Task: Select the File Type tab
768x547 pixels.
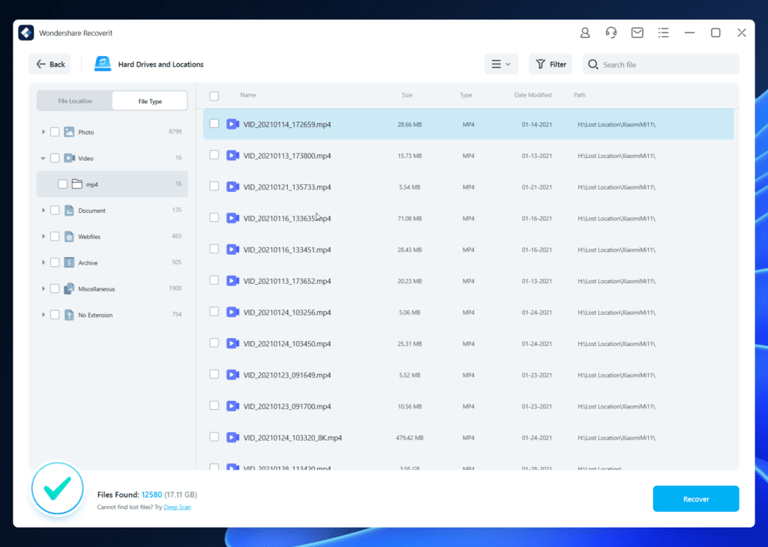Action: click(150, 101)
